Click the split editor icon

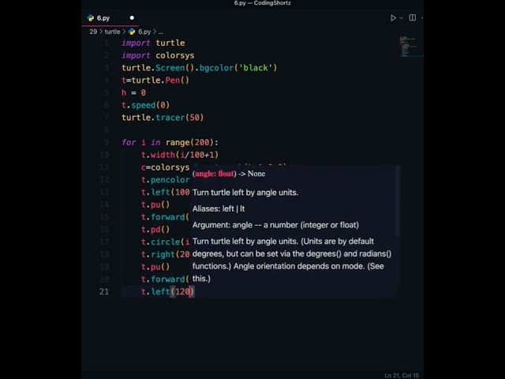click(x=412, y=17)
